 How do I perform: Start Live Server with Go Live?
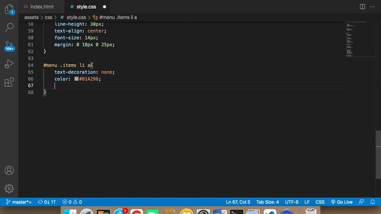click(x=342, y=202)
